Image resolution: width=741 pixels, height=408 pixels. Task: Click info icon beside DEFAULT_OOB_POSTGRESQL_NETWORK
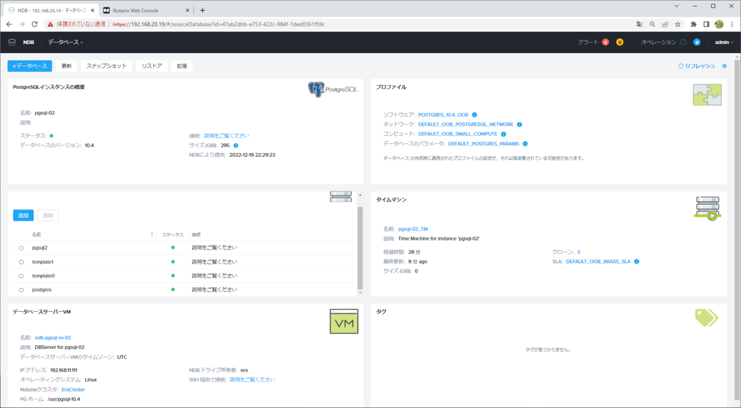coord(519,124)
